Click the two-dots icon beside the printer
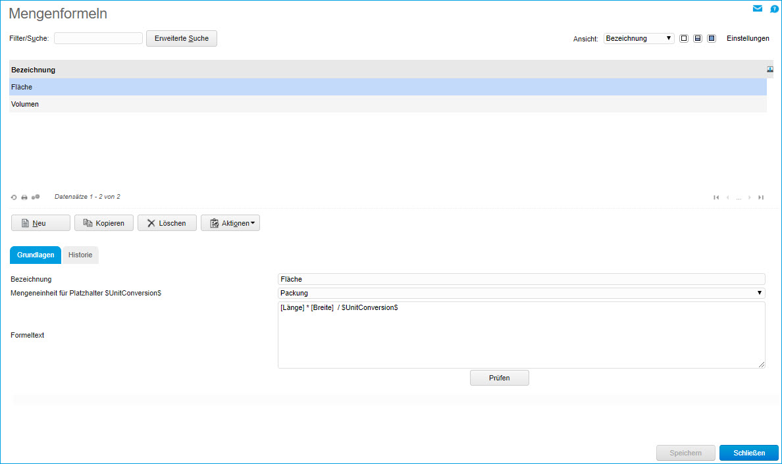 tap(36, 197)
